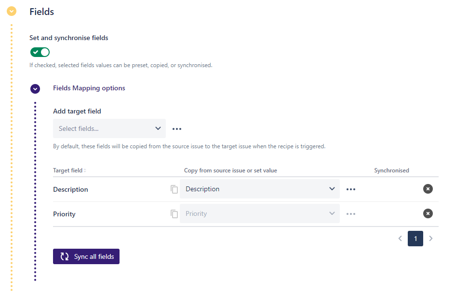
Task: Click copy icon in Description row
Action: pyautogui.click(x=174, y=189)
